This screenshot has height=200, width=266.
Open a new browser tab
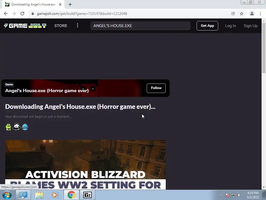pyautogui.click(x=70, y=4)
